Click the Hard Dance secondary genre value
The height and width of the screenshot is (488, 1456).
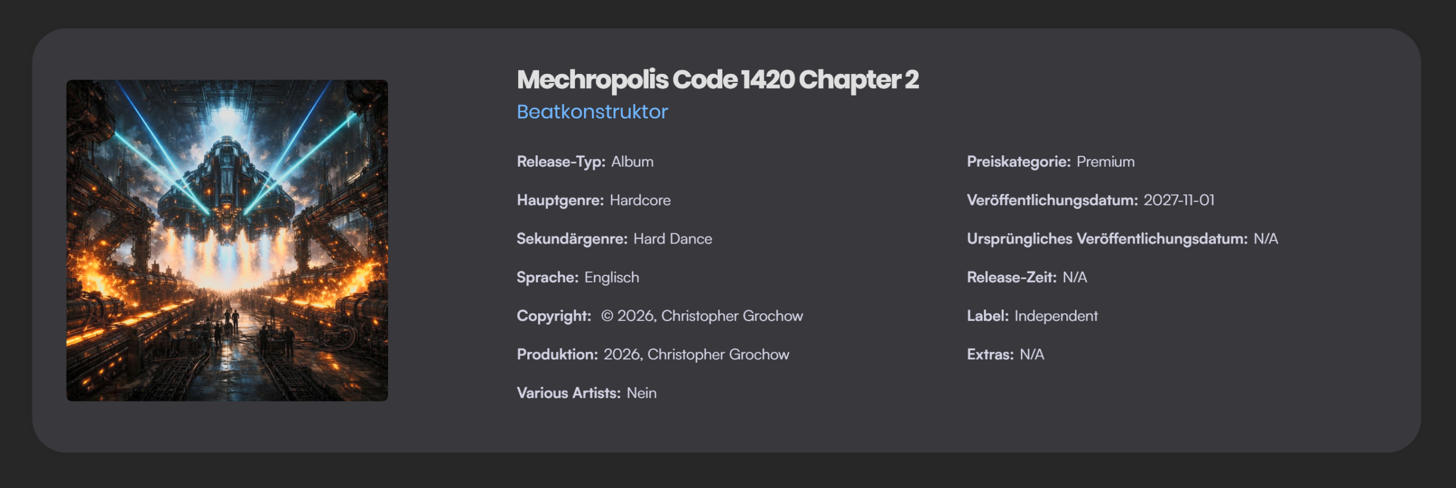tap(672, 239)
